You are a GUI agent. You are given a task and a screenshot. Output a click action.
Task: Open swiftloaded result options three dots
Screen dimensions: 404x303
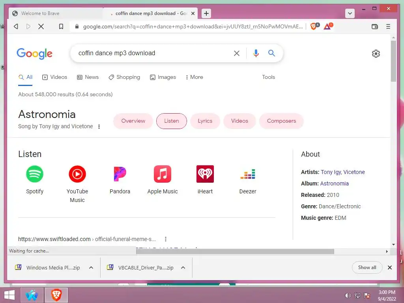pyautogui.click(x=166, y=239)
